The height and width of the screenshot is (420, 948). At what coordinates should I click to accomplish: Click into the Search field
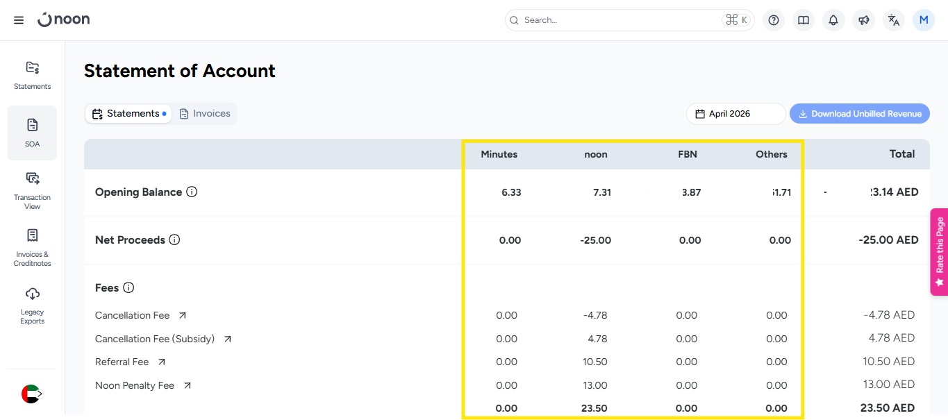coord(618,20)
